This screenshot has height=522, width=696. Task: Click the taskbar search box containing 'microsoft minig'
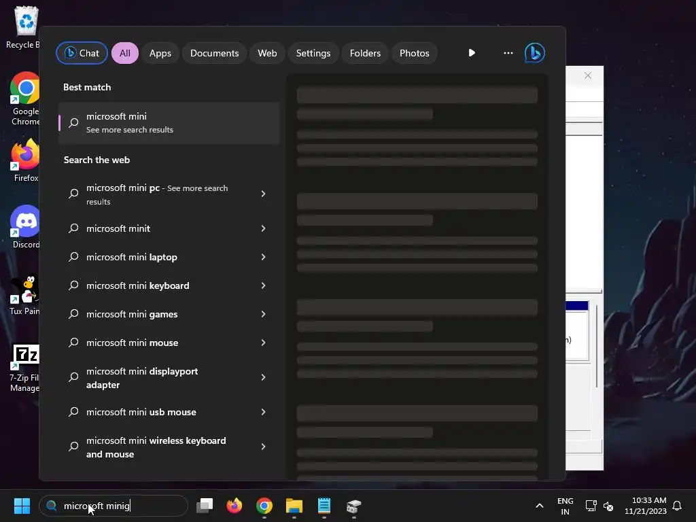tap(114, 506)
